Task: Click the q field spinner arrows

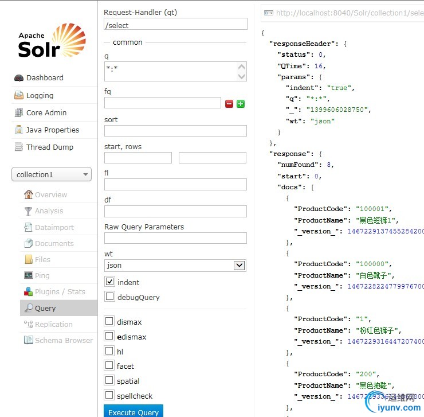Action: pos(241,72)
